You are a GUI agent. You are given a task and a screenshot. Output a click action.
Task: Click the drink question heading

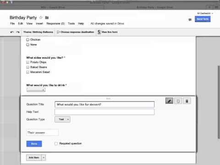[x=46, y=85]
